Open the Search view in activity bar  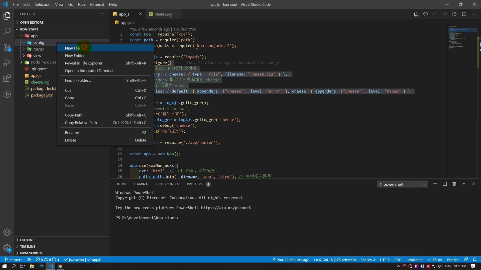pos(7,31)
